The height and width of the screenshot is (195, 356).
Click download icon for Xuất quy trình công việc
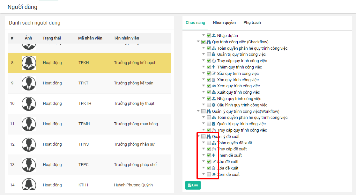pos(213,92)
